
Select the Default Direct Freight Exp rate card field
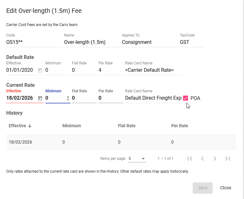153,98
